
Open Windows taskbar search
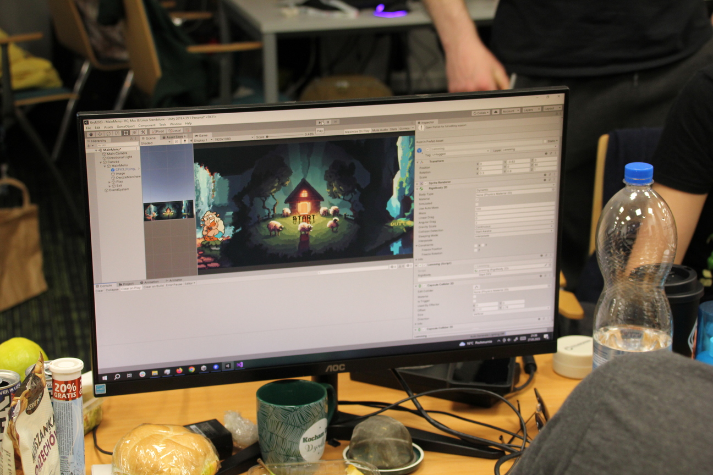click(117, 377)
